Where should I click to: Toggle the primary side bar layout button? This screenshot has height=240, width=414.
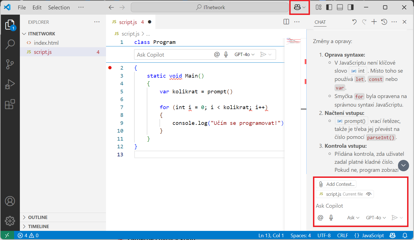click(329, 7)
